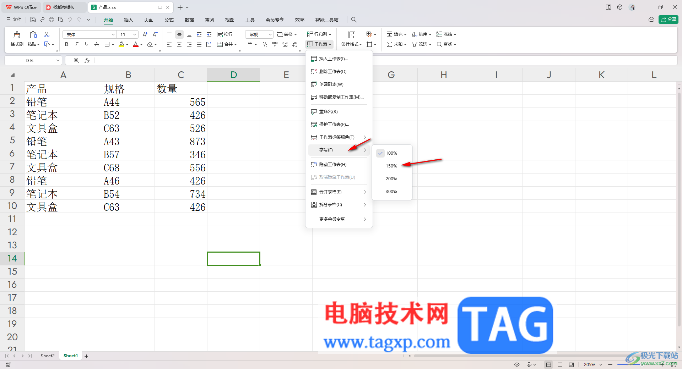Click the Thousands separator icon
The image size is (682, 369).
click(275, 44)
